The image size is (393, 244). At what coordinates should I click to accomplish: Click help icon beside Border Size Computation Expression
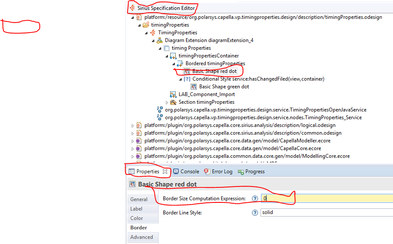point(255,199)
